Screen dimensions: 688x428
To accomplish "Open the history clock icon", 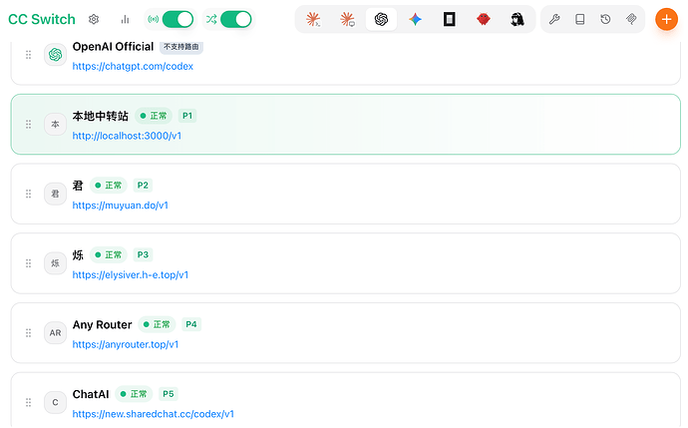I will pyautogui.click(x=605, y=19).
